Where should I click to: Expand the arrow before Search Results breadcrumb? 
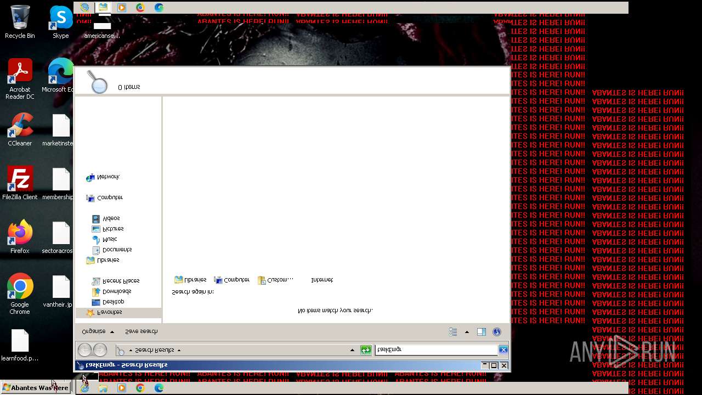(131, 350)
